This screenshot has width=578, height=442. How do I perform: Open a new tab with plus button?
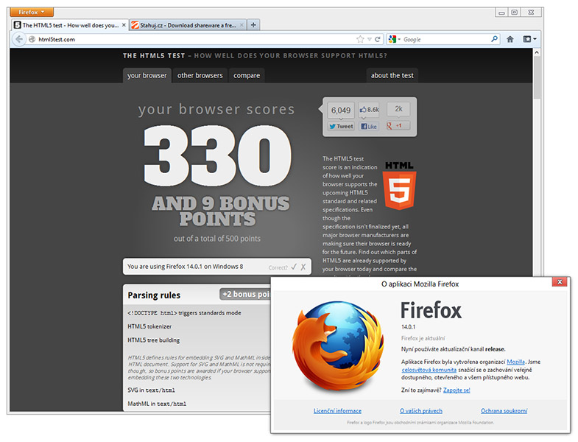pos(253,25)
